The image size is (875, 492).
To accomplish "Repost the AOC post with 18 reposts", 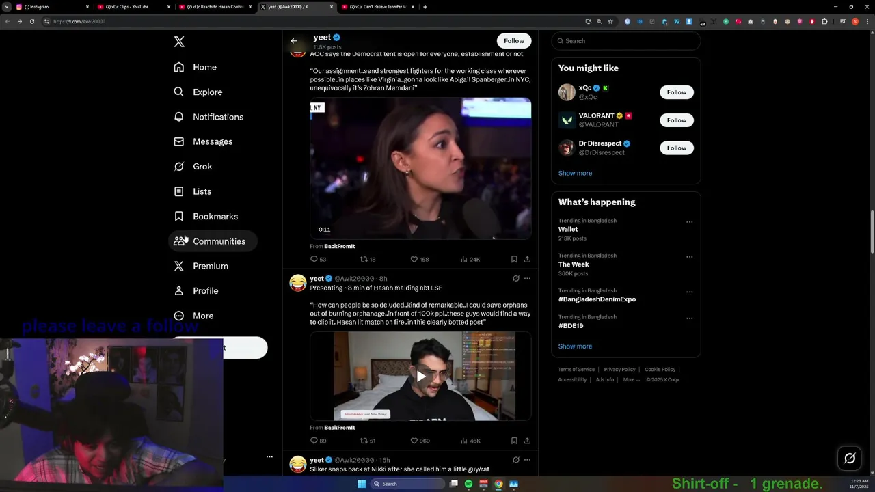I will tap(368, 260).
